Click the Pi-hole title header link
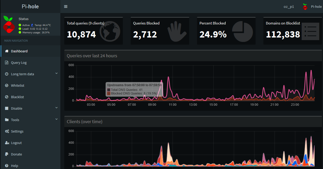 pos(30,7)
